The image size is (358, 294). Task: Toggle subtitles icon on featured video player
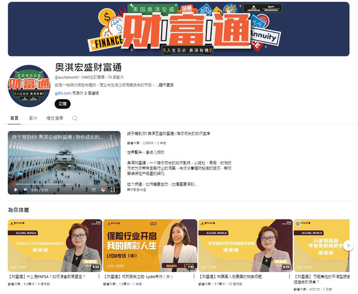tap(94, 189)
